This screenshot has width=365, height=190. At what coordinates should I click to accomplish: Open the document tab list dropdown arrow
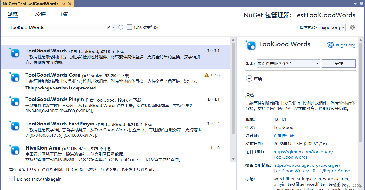tap(355, 4)
